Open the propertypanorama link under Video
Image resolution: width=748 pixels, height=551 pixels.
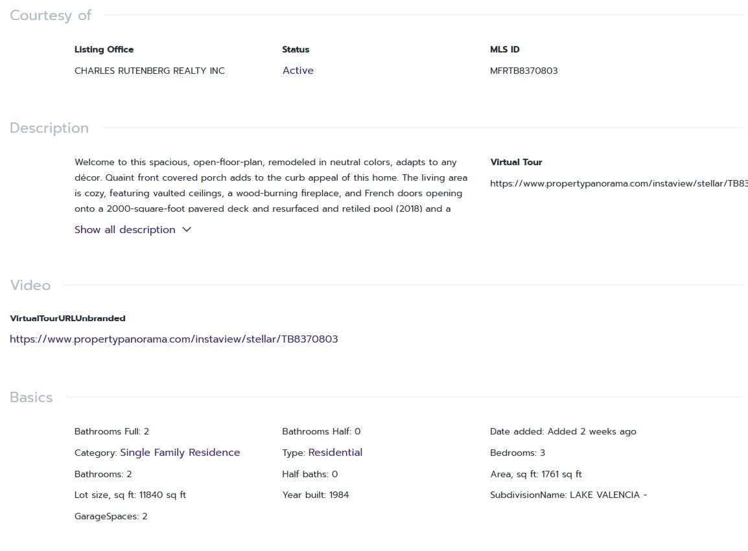point(174,339)
